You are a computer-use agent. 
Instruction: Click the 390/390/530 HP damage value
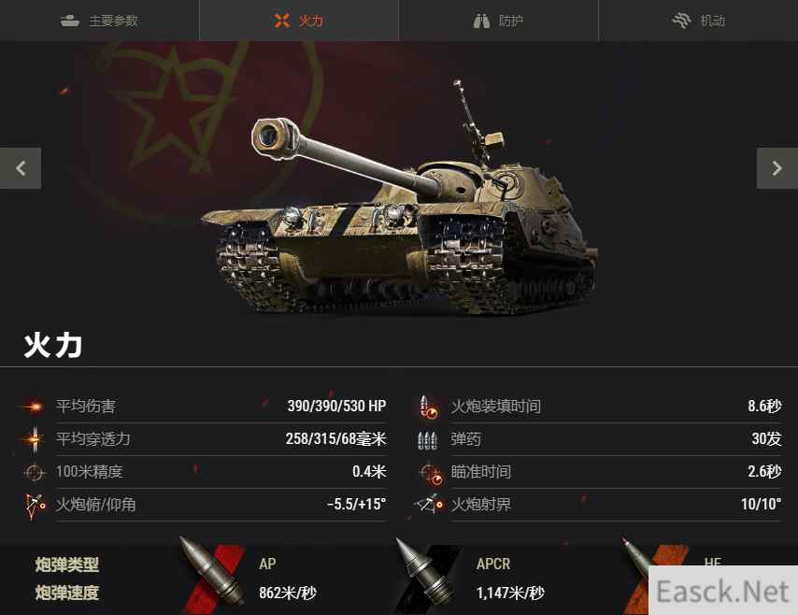click(x=336, y=406)
